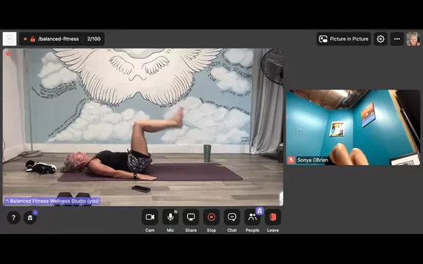Open settings gear
Screen dimensions: 423x264
[x=380, y=39]
